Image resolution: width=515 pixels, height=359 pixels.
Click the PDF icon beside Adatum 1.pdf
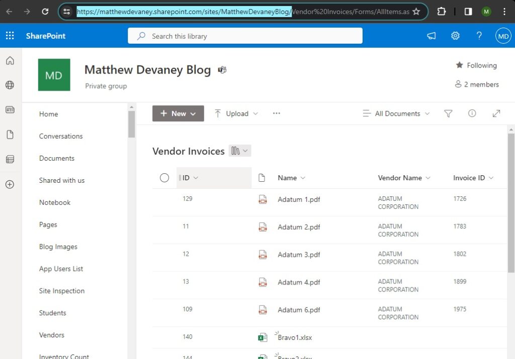262,199
